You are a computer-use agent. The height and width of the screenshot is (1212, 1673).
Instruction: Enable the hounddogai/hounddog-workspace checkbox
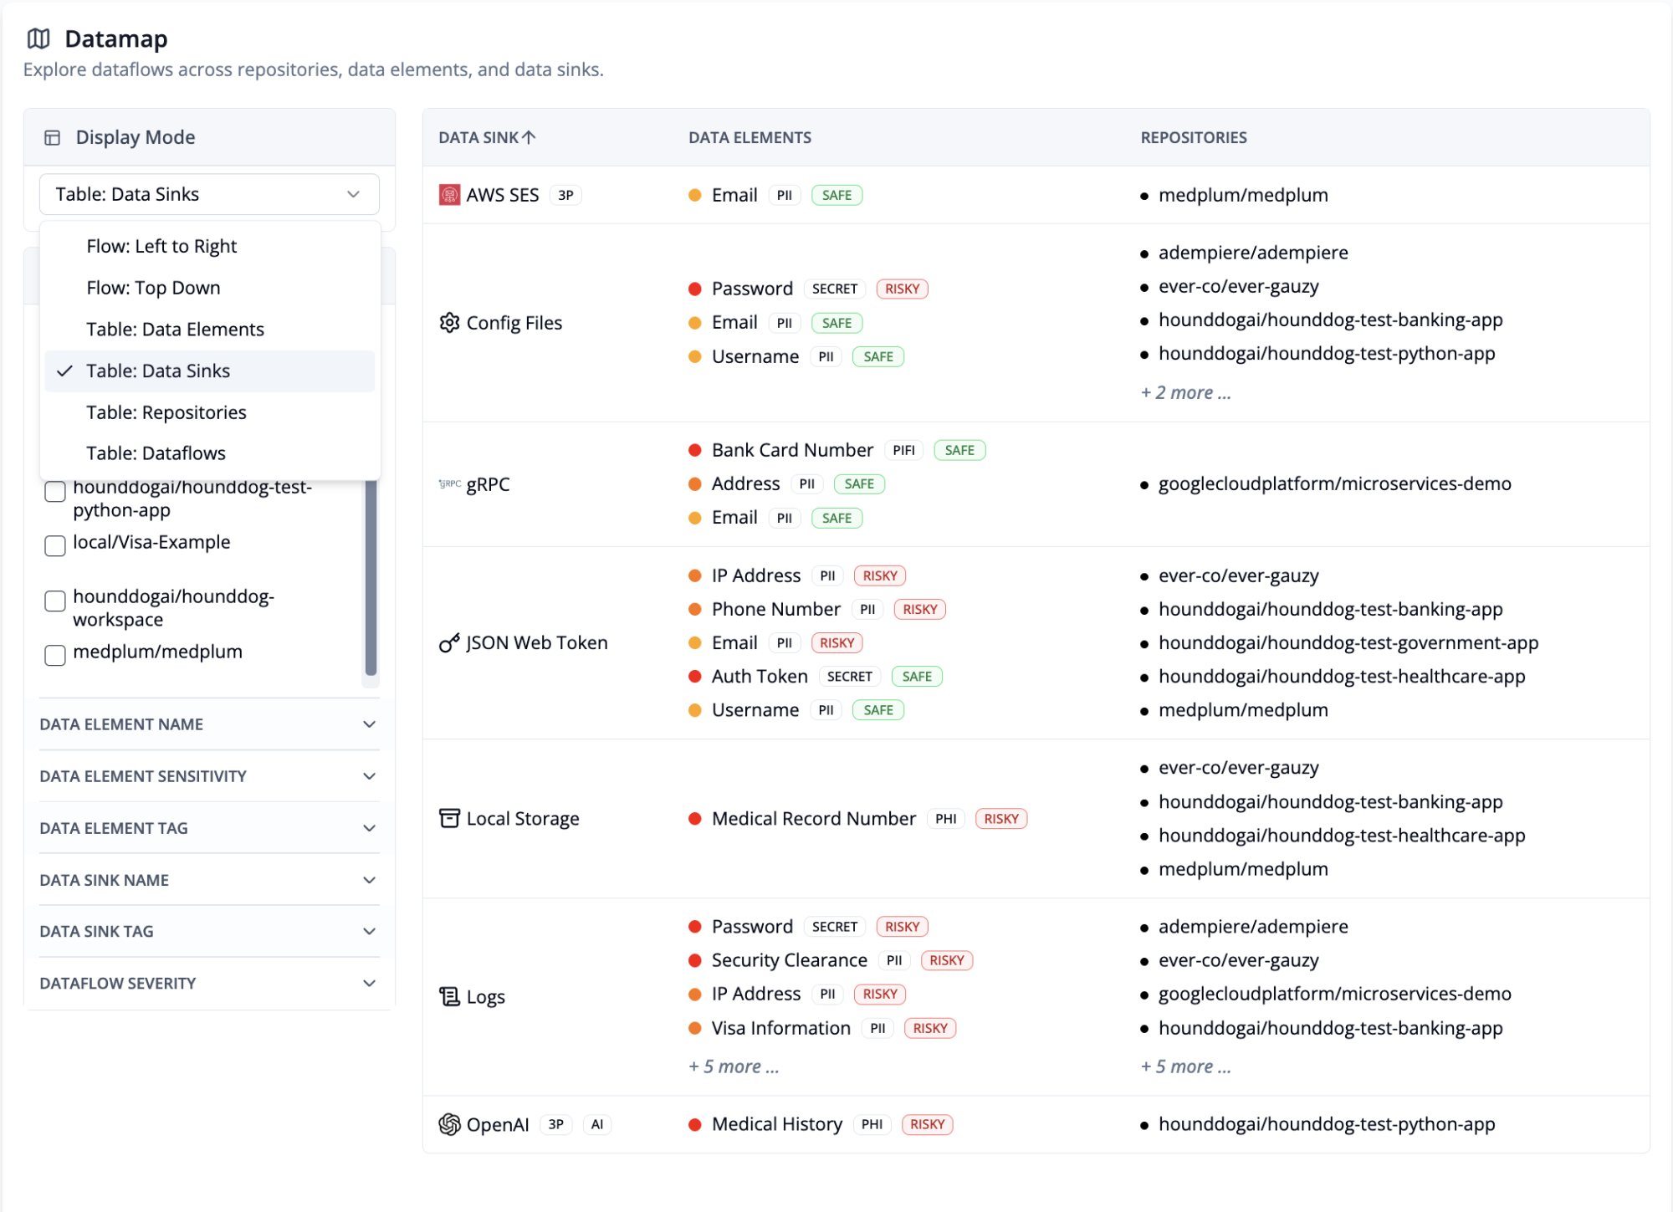click(x=55, y=601)
